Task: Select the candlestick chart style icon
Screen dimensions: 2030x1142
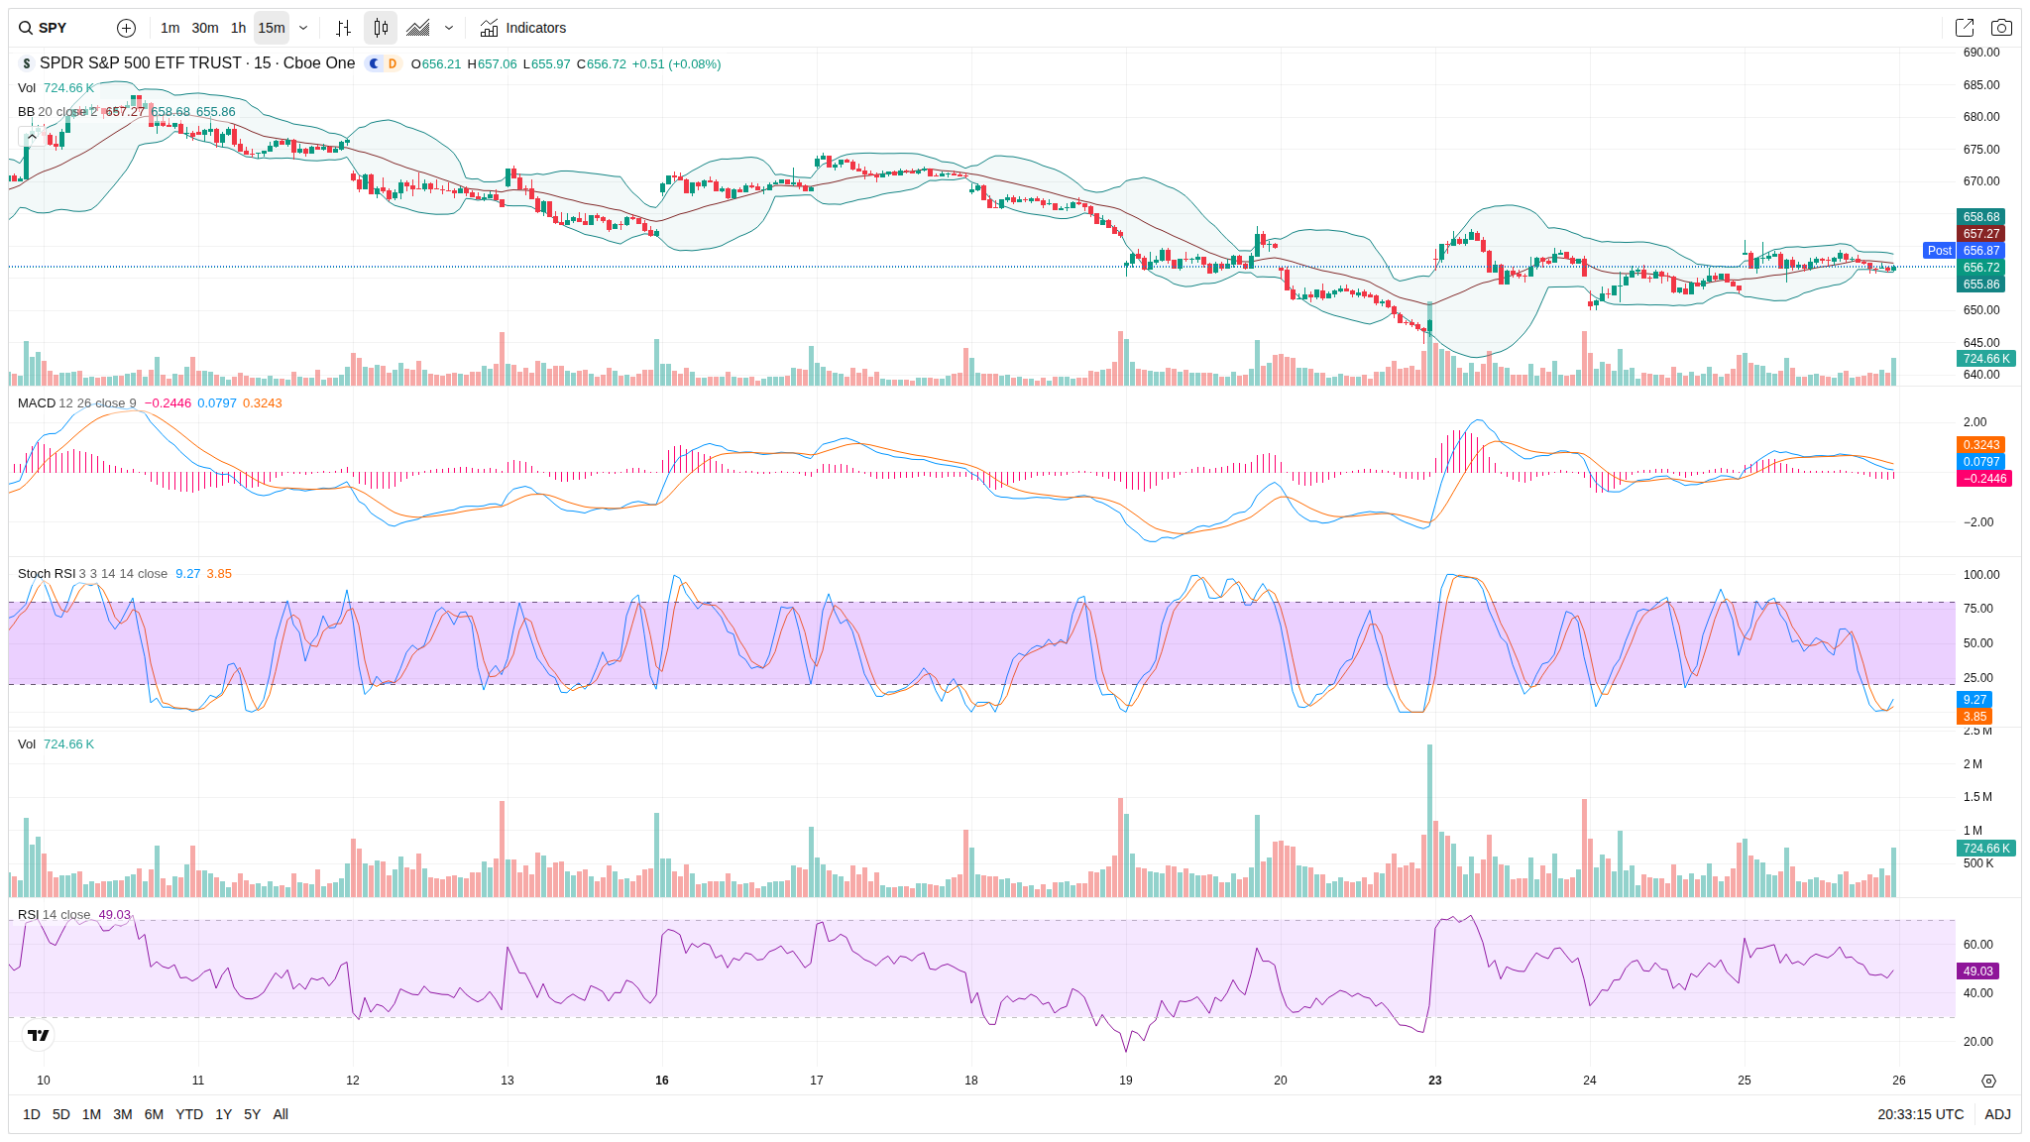Action: pyautogui.click(x=381, y=28)
